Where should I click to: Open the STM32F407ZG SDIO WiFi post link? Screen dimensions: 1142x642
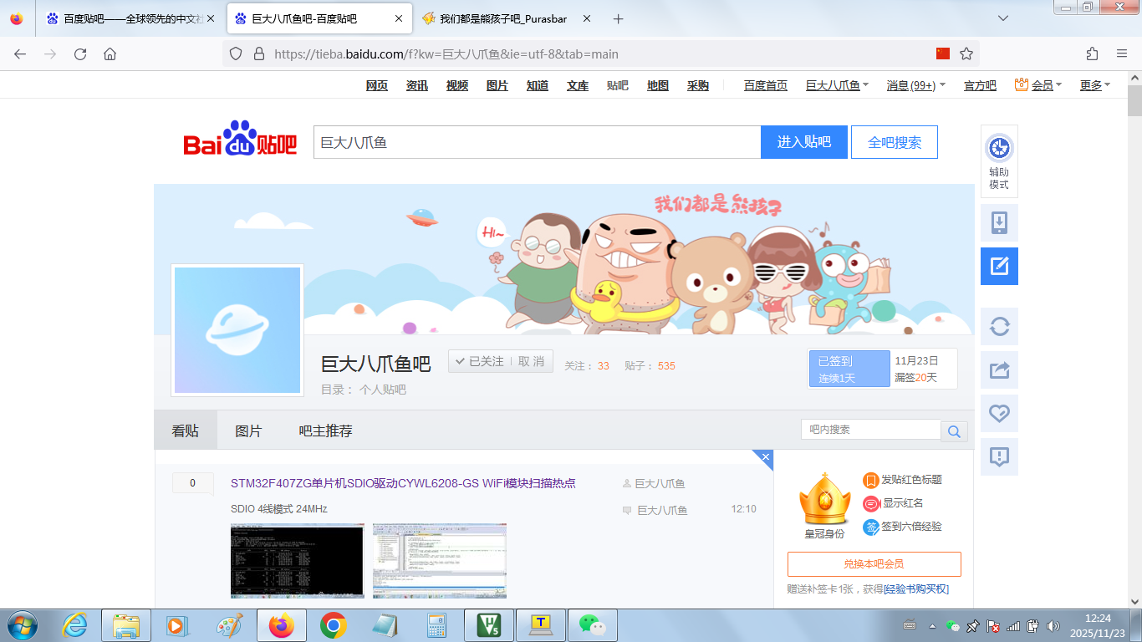coord(403,483)
